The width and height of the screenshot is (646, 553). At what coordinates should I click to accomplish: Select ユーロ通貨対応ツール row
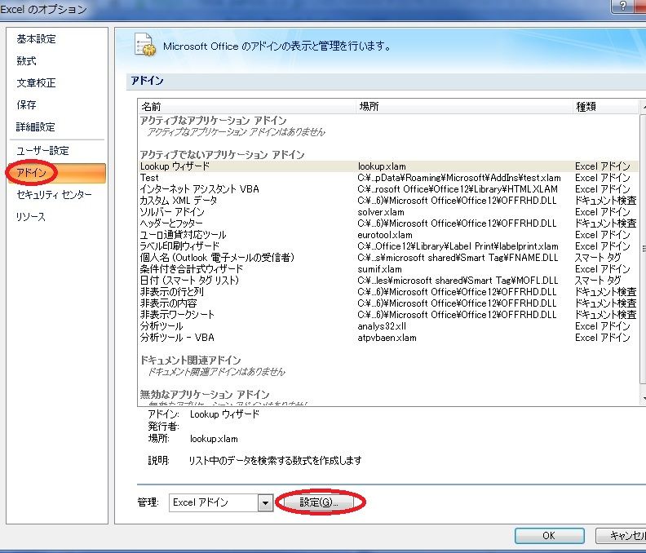coord(388,235)
